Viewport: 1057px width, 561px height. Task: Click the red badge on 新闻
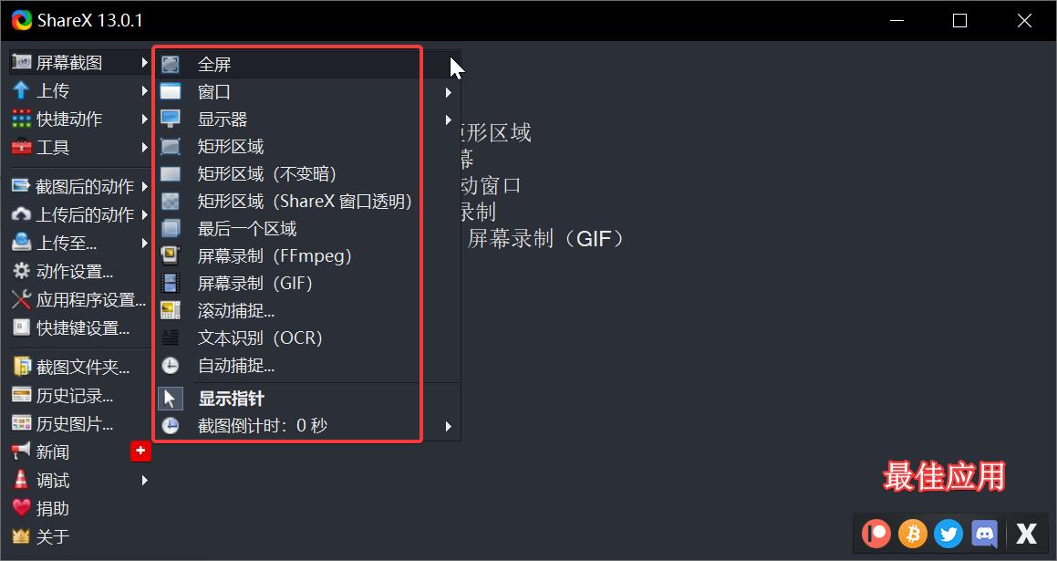pyautogui.click(x=141, y=450)
